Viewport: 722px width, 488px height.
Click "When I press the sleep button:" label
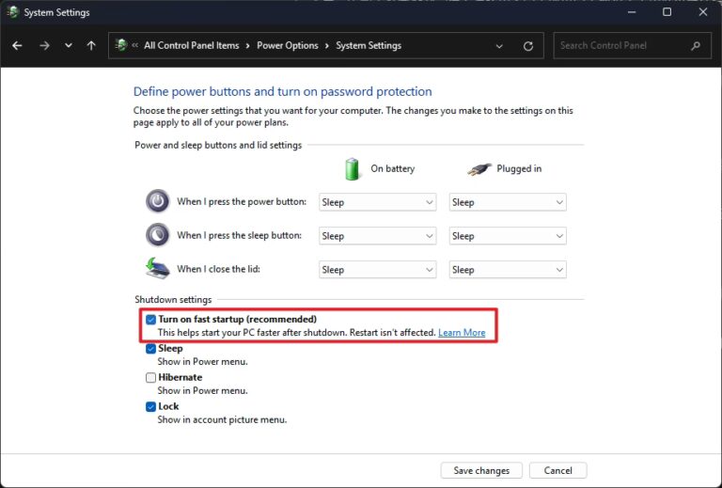point(240,235)
